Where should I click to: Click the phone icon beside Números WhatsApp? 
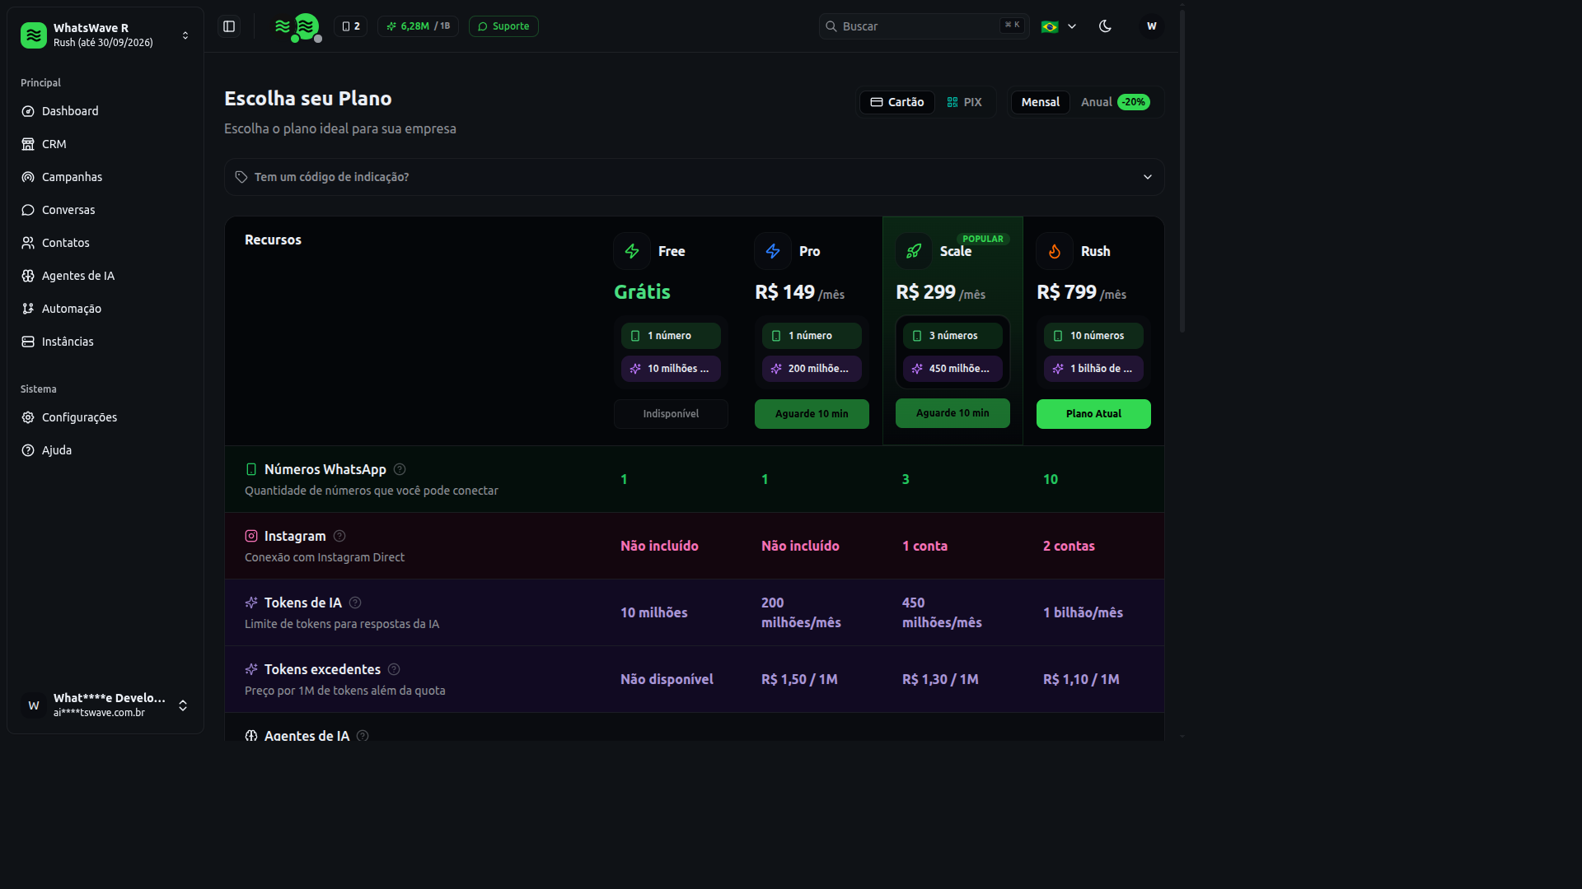(251, 469)
